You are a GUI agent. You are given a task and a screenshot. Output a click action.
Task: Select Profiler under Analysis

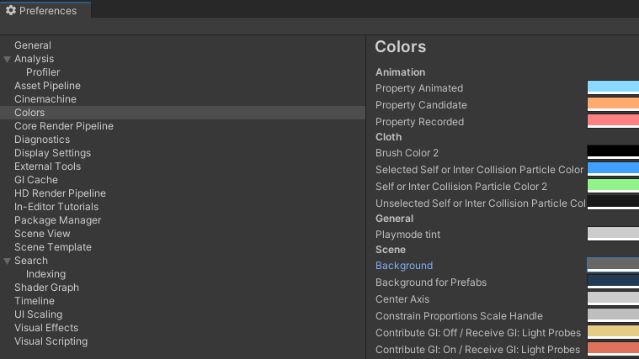(43, 72)
